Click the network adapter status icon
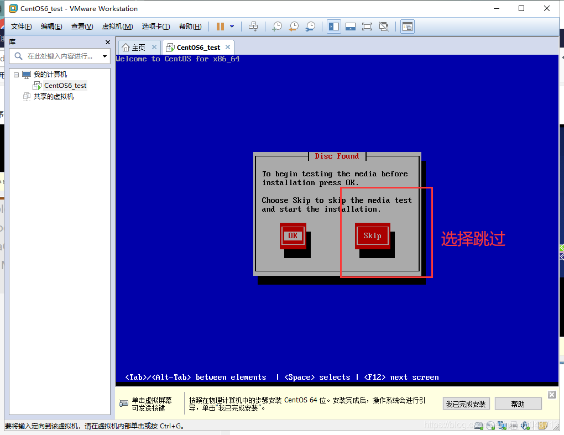Screen dimensions: 564x435 point(503,426)
